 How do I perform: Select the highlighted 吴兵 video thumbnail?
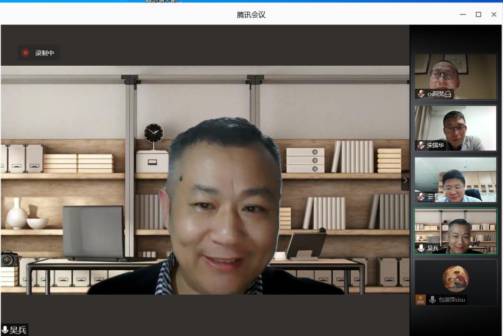tap(455, 231)
